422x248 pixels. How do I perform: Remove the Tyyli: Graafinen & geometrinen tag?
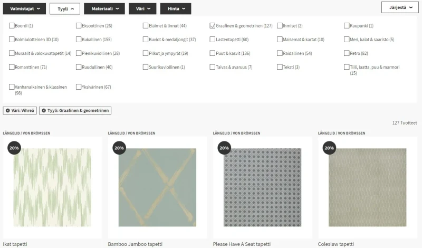coord(43,110)
